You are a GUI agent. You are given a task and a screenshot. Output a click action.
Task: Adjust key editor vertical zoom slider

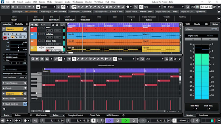[x=180, y=91]
